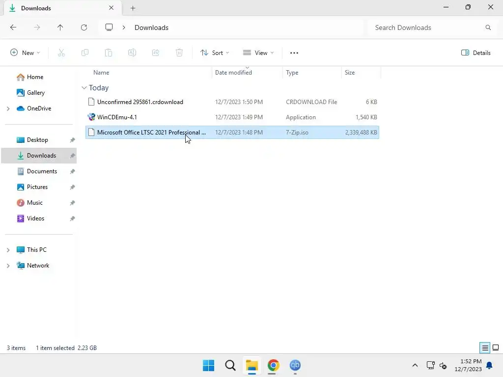Delete the selected file with trash icon
This screenshot has height=377, width=503.
[x=179, y=53]
